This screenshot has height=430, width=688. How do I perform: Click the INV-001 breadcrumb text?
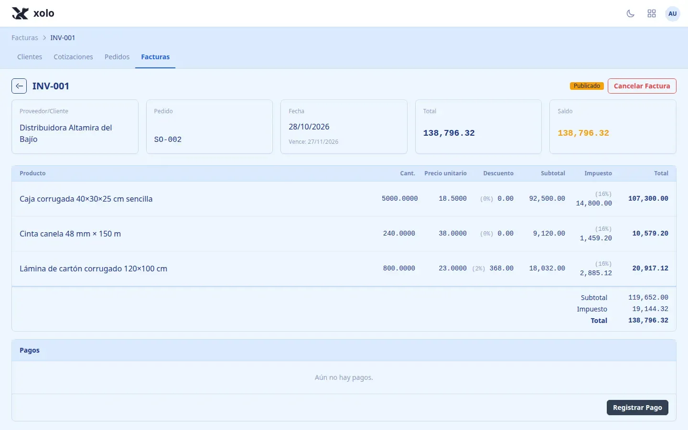coord(63,38)
